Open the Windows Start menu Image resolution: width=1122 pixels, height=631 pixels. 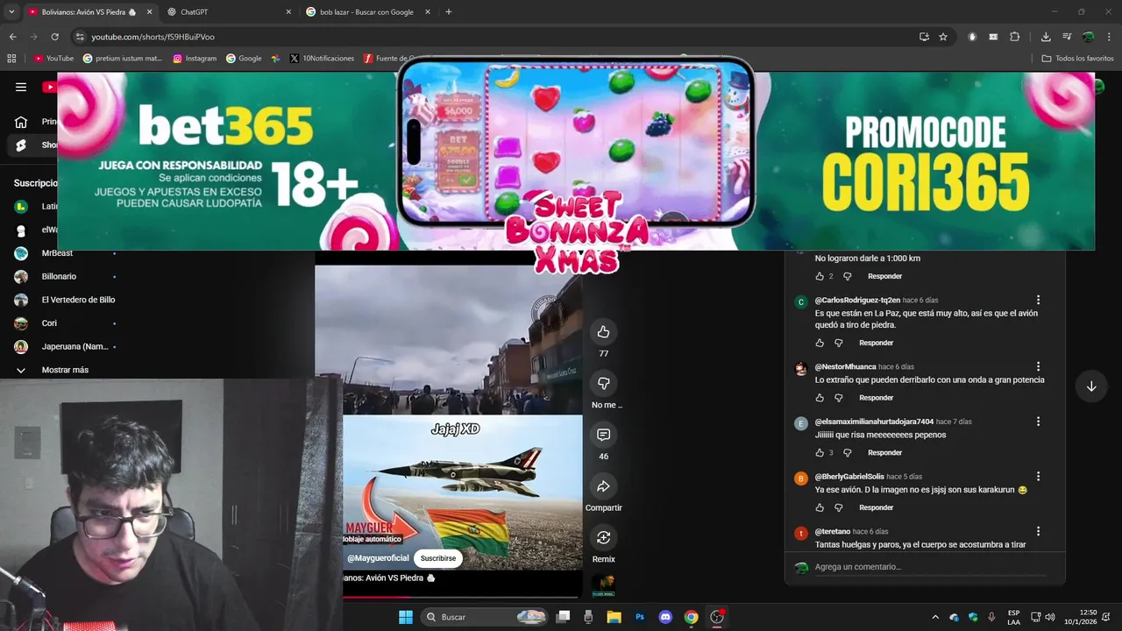point(406,617)
